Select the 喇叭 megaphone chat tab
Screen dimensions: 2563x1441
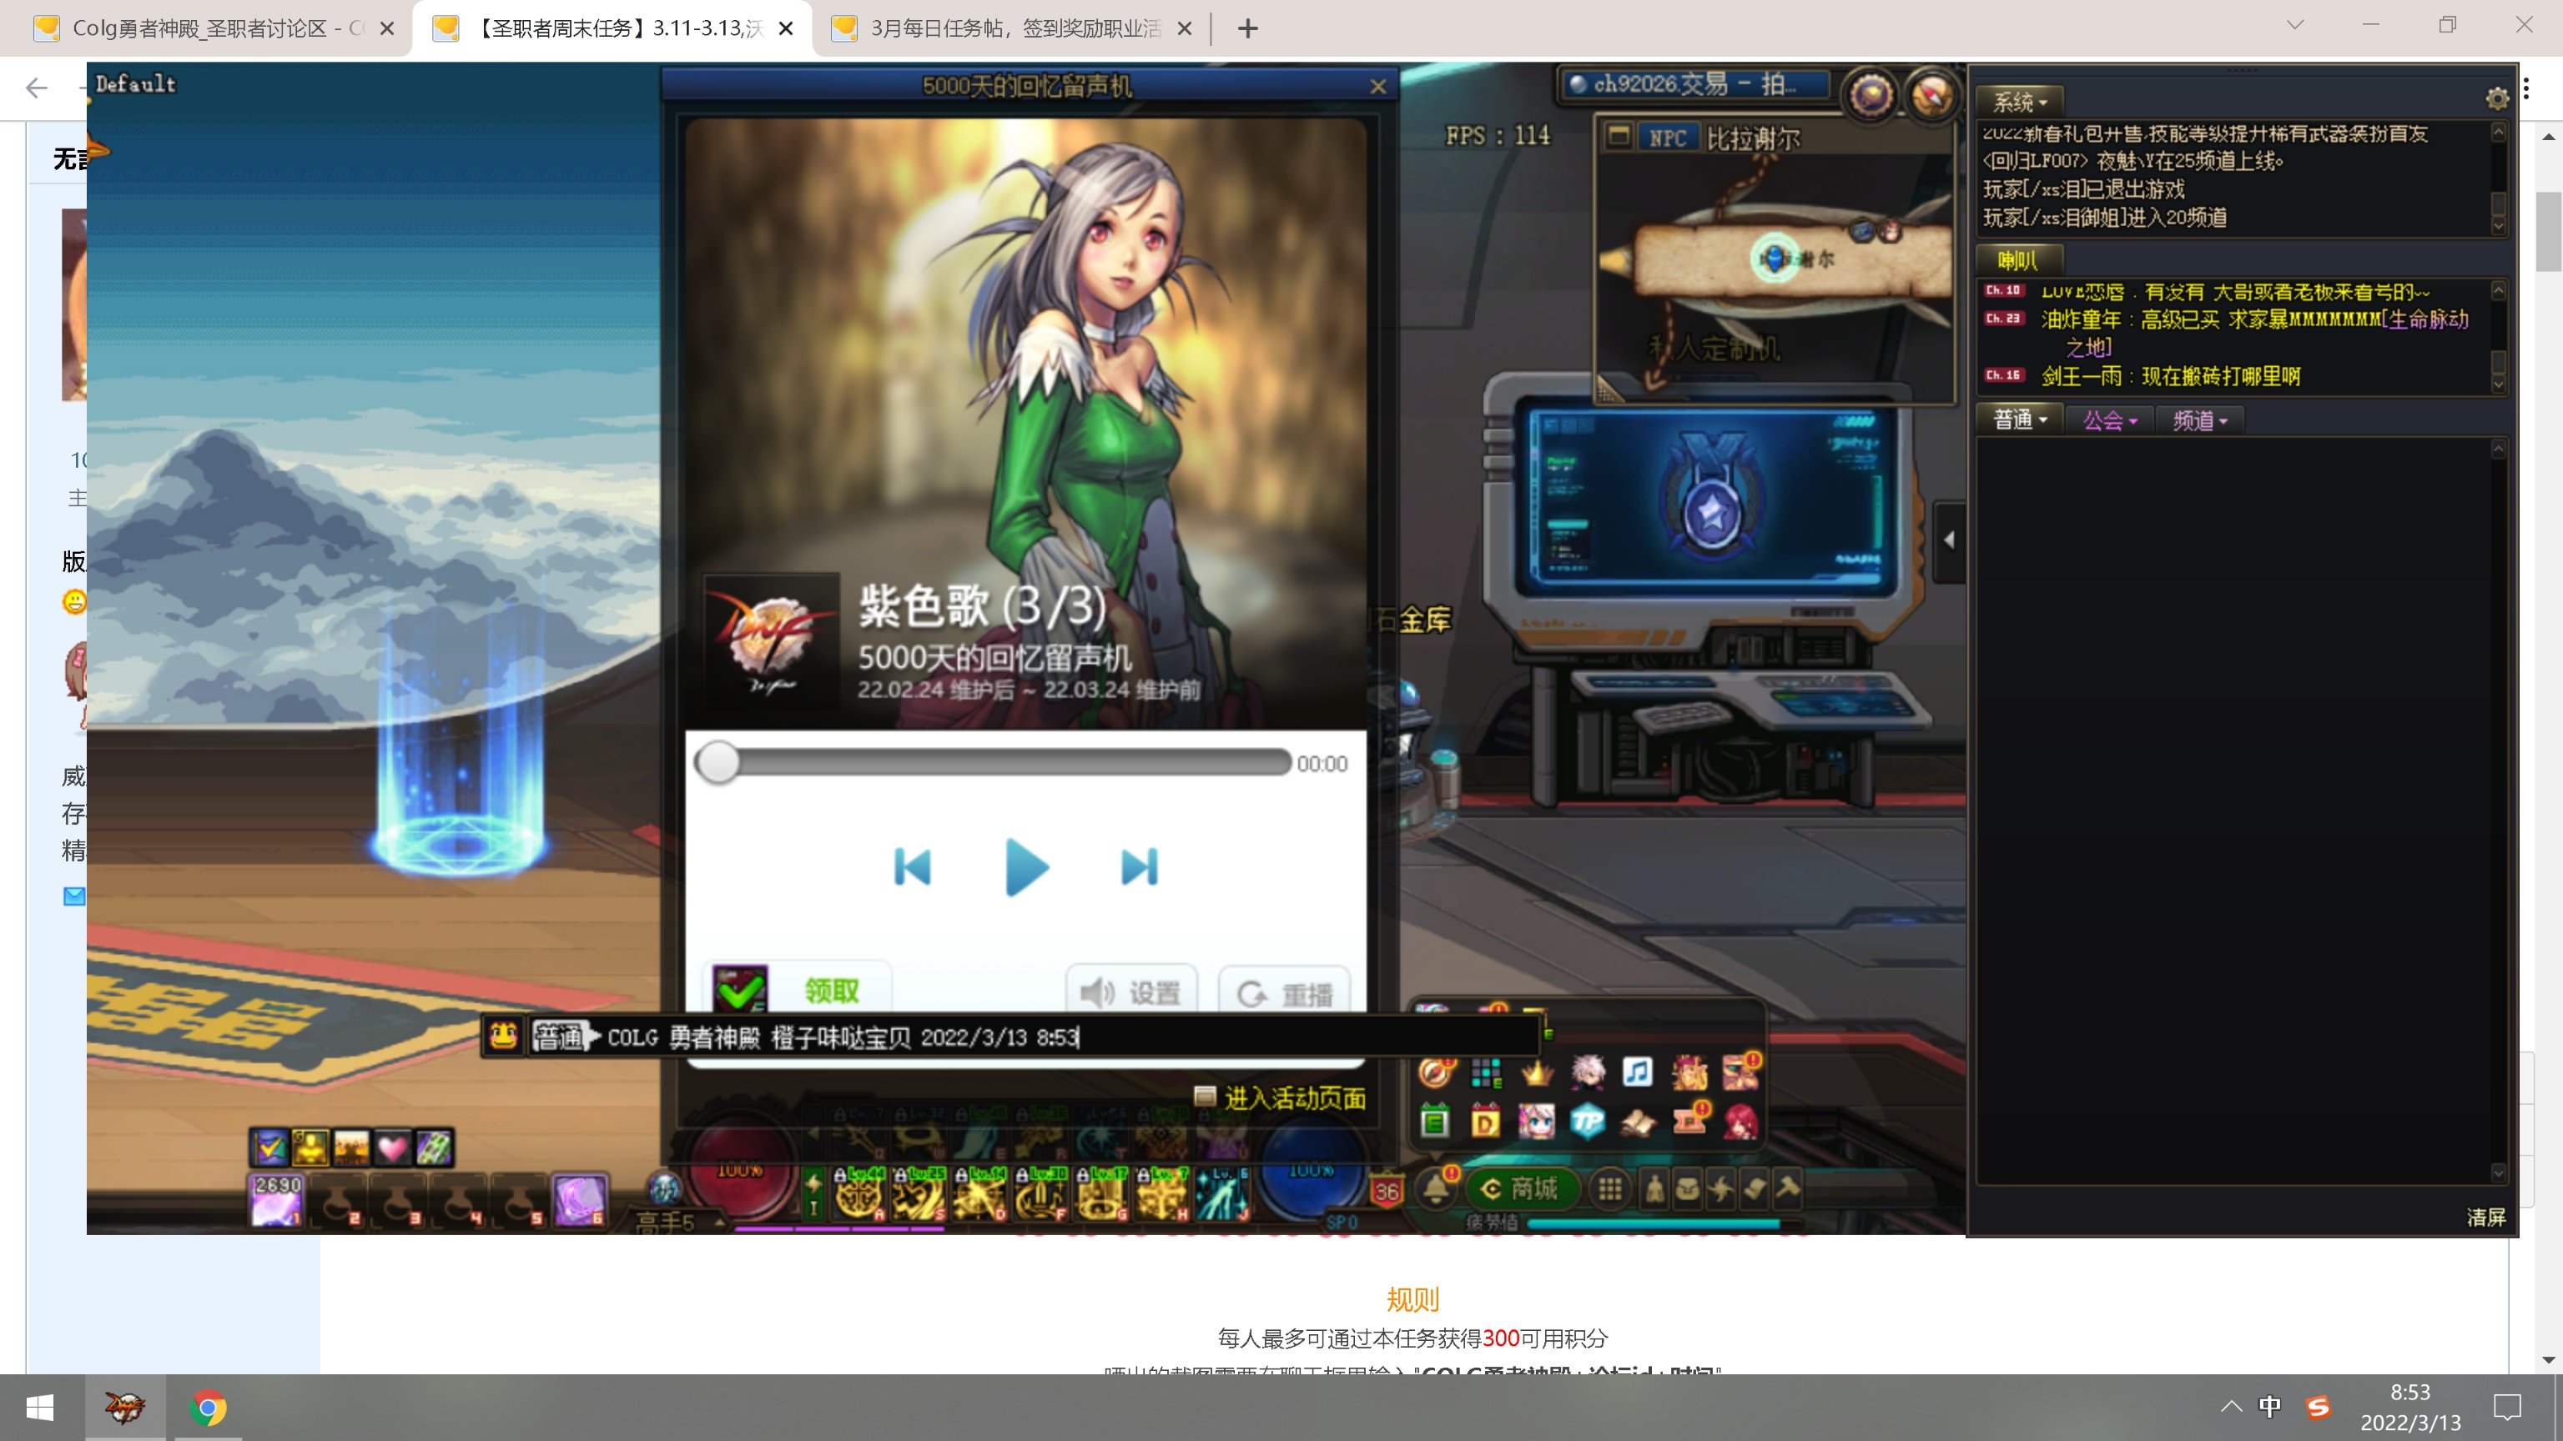[2017, 260]
